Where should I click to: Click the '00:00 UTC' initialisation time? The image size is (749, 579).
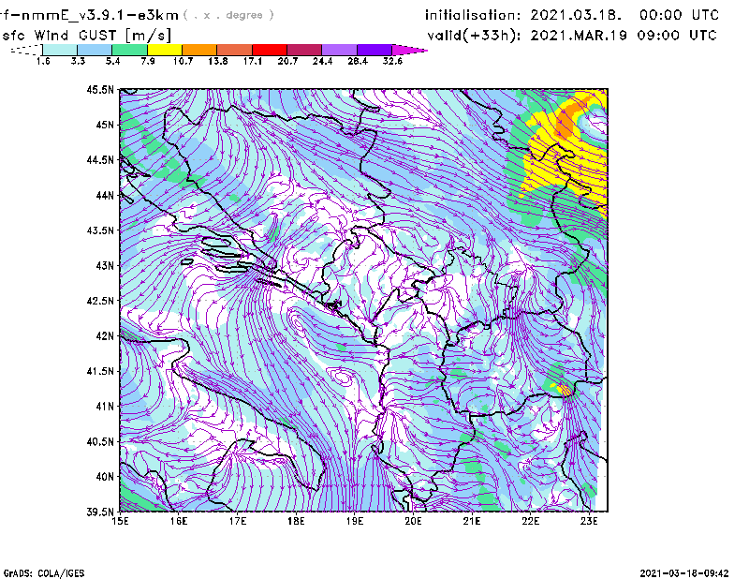click(679, 15)
